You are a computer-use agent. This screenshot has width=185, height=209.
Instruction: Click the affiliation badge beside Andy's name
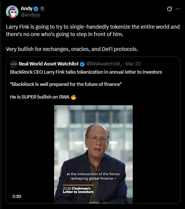coord(42,9)
